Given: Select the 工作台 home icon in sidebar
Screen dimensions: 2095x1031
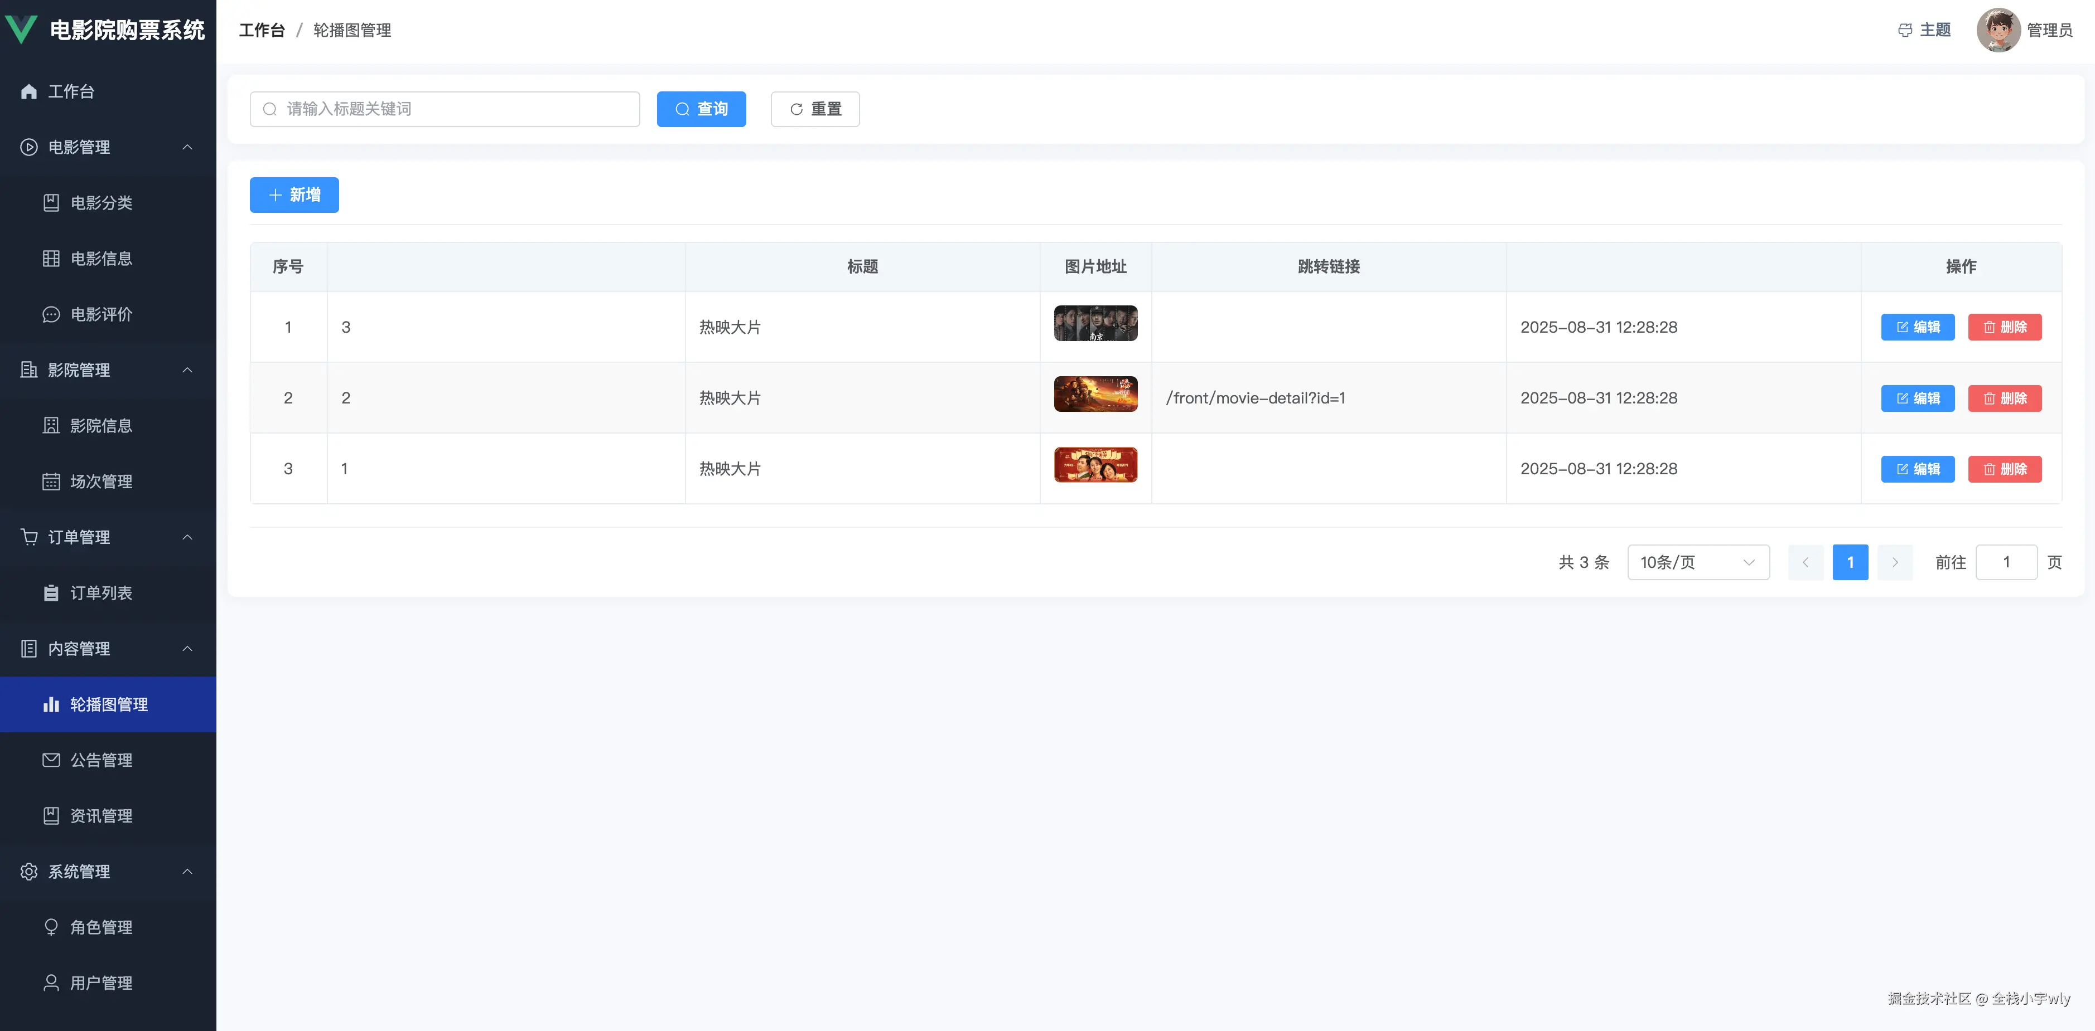Looking at the screenshot, I should tap(28, 91).
